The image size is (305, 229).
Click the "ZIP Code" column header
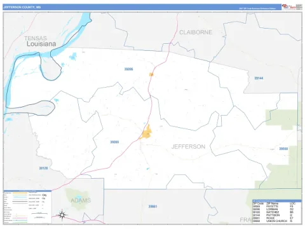258,204
